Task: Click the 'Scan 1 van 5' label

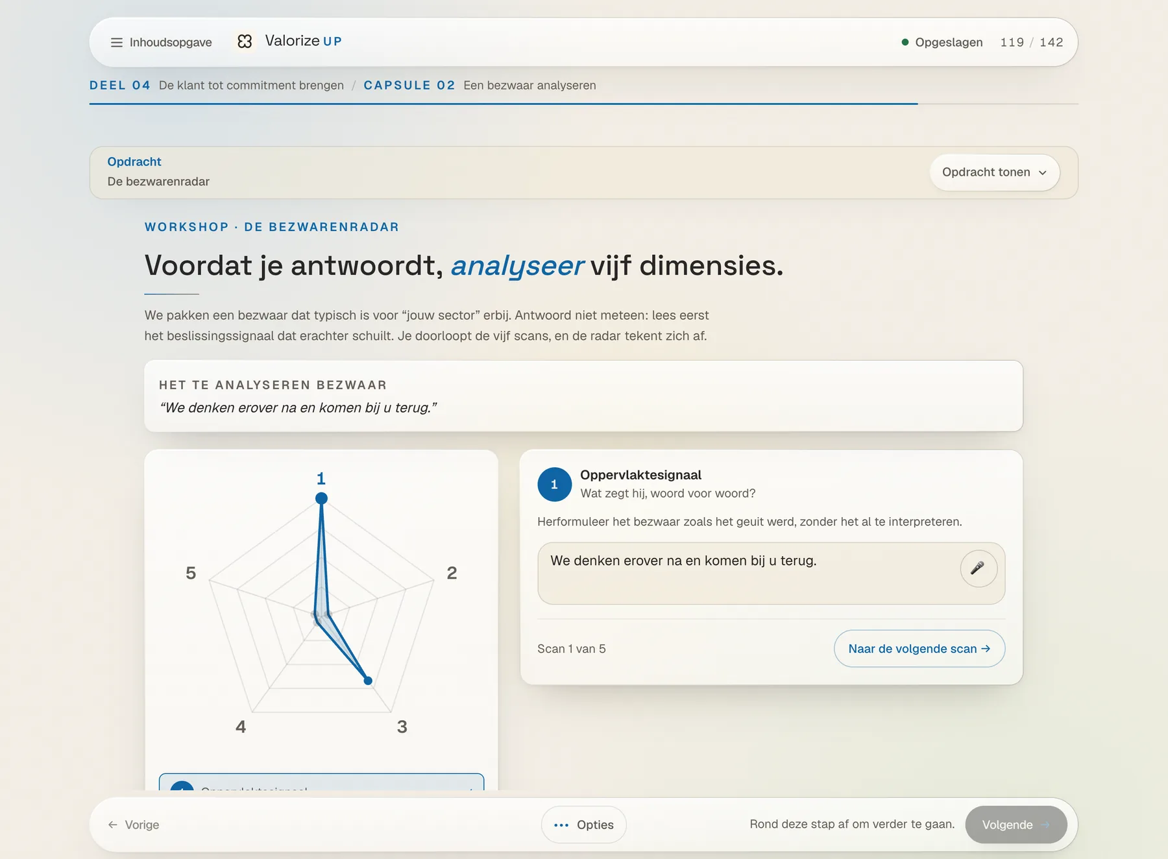Action: click(572, 649)
